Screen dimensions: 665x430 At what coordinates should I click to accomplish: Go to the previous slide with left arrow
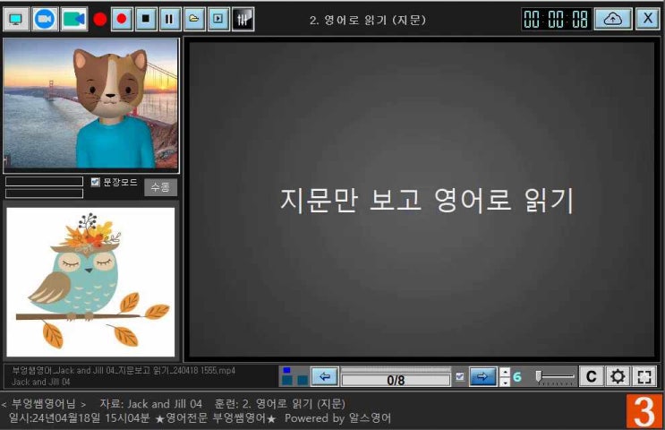coord(324,376)
